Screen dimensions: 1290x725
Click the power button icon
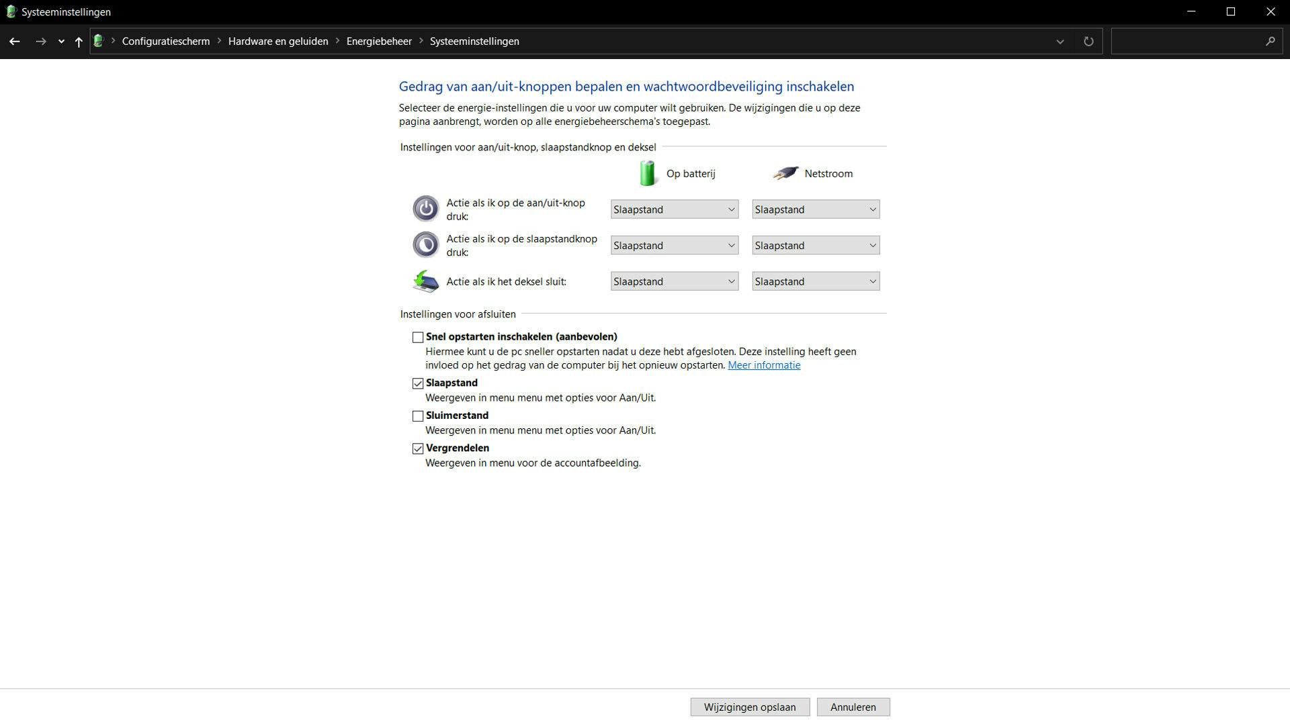pyautogui.click(x=425, y=209)
